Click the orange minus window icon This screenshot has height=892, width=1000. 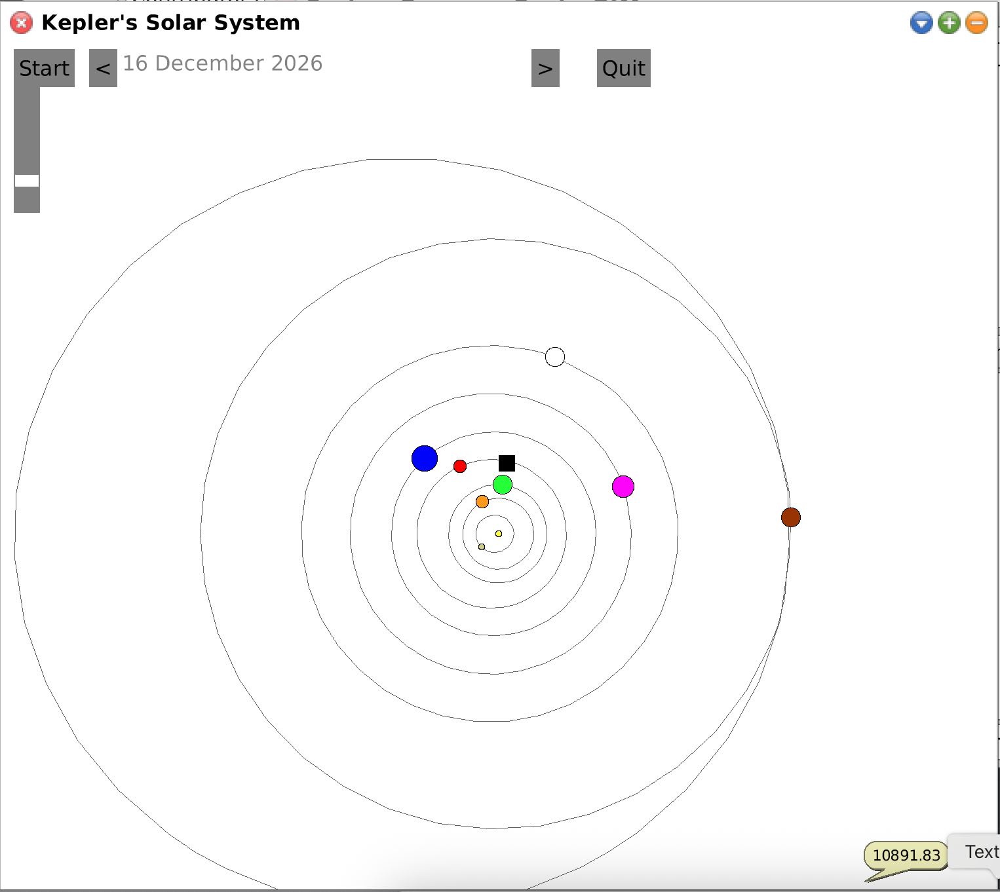point(976,23)
